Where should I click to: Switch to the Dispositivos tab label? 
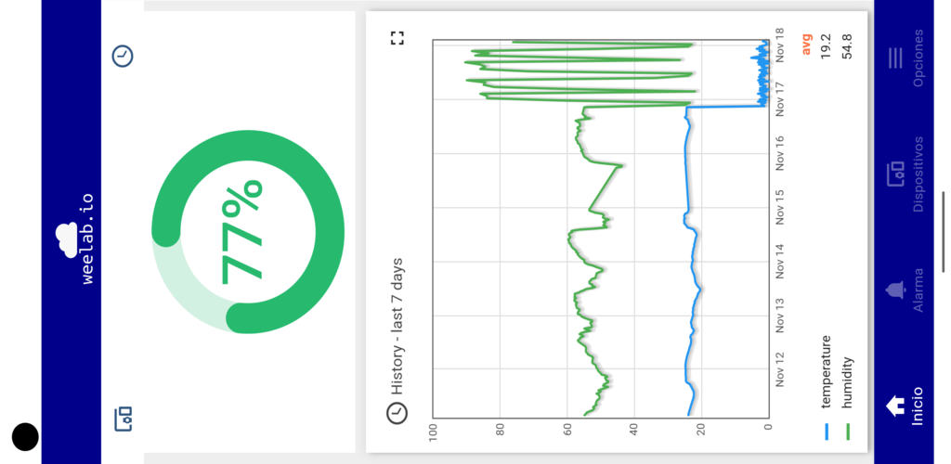tap(918, 174)
